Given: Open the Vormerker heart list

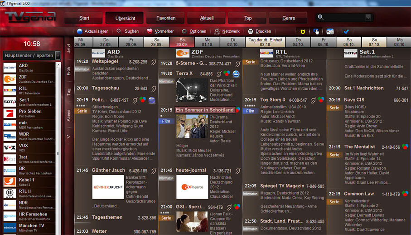Looking at the screenshot, I should point(160,31).
